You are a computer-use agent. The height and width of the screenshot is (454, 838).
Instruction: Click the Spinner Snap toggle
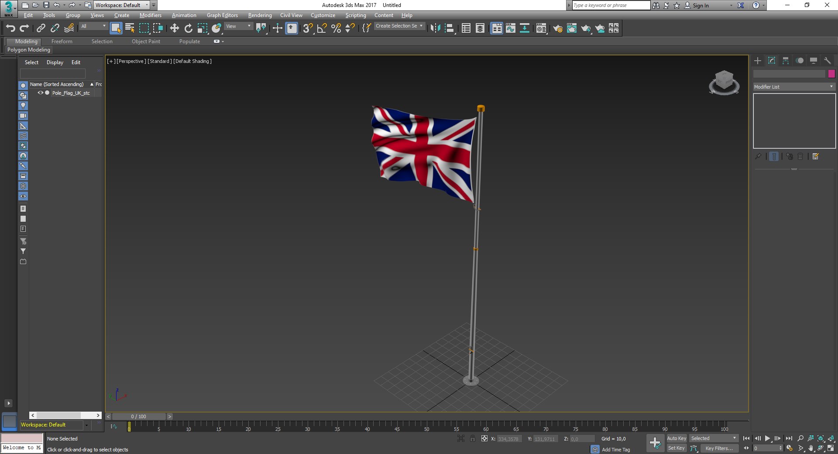pos(350,28)
